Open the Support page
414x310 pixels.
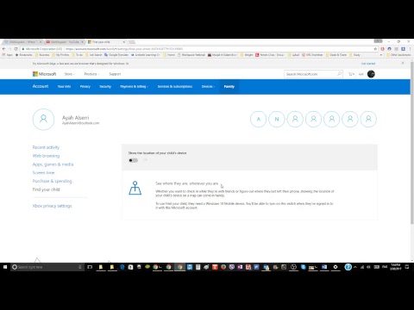pyautogui.click(x=115, y=74)
